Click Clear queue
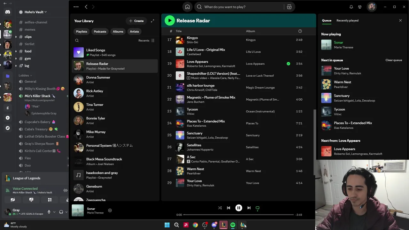 pos(394,60)
